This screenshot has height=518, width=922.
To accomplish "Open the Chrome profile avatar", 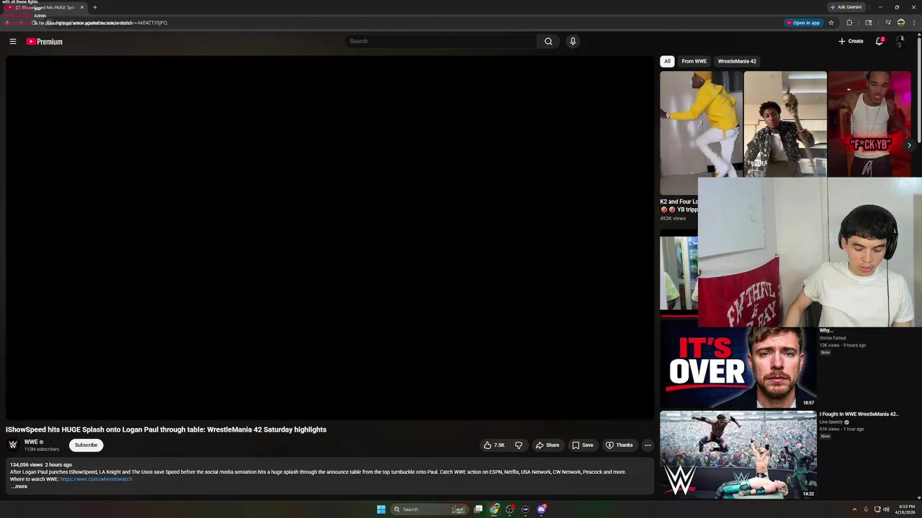I will [x=900, y=23].
